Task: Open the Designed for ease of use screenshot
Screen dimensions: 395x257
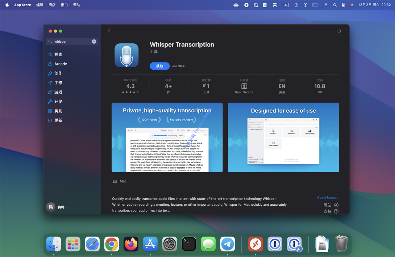Action: 283,137
